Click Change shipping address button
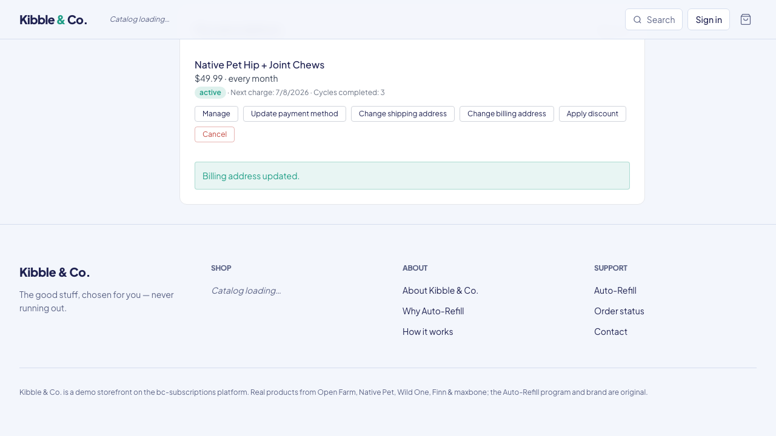The width and height of the screenshot is (776, 436). 403,114
